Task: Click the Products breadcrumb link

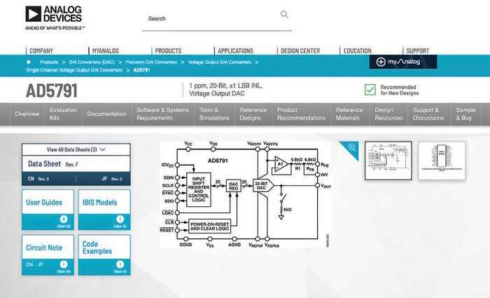Action: 49,62
